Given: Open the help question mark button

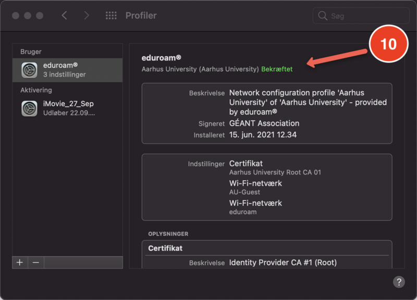Looking at the screenshot, I should tap(399, 282).
